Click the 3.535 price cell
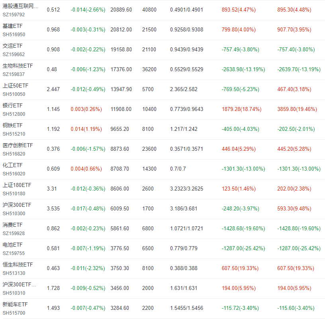This screenshot has height=319, width=325. pos(53,208)
